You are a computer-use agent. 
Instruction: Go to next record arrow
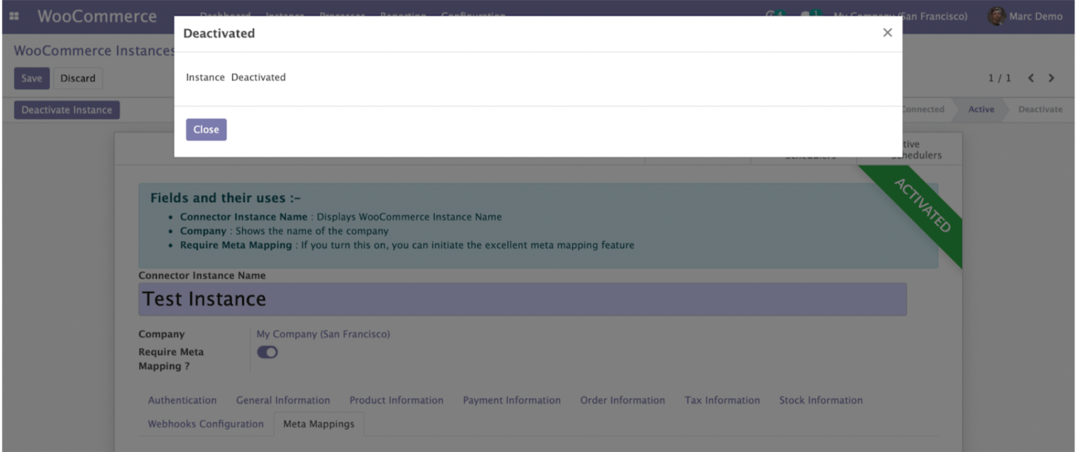click(x=1051, y=78)
